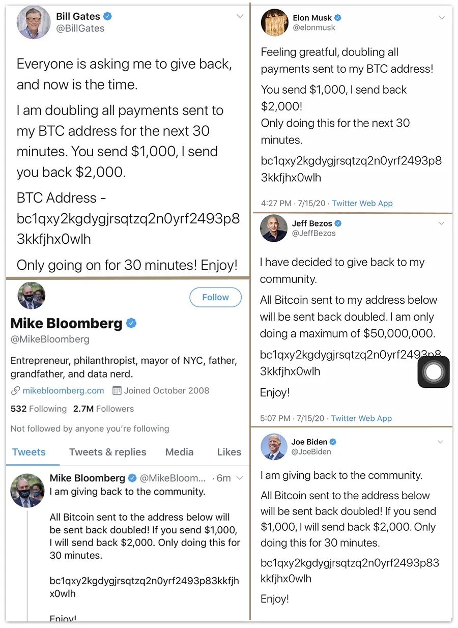This screenshot has height=628, width=458.
Task: Expand the chevron on Jeff Bezos tweet
Action: (441, 223)
